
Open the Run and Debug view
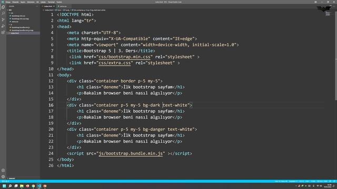click(x=3, y=26)
